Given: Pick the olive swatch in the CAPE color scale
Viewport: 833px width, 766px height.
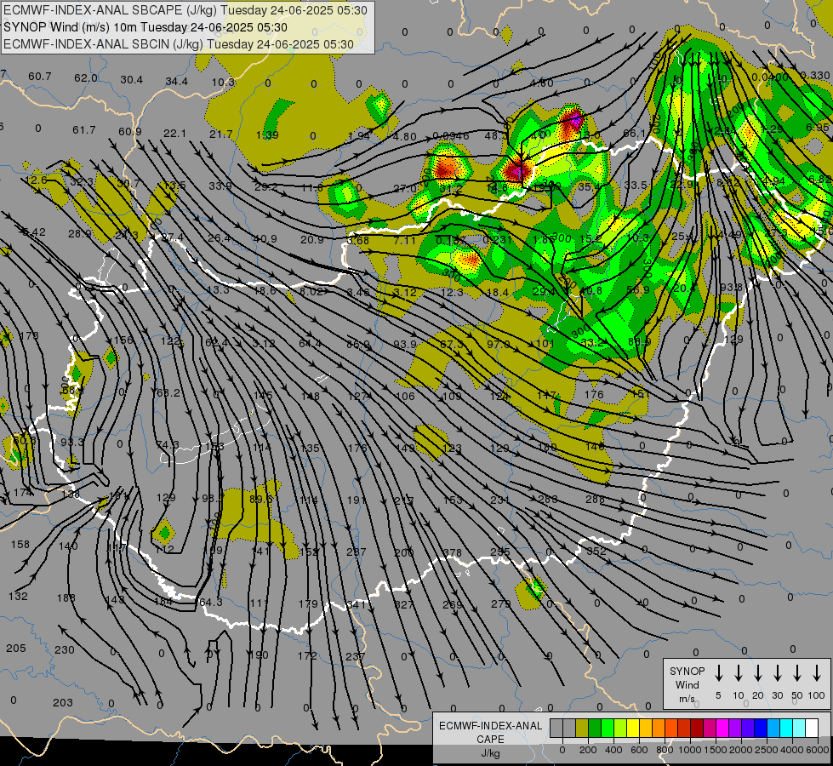Looking at the screenshot, I should [582, 728].
